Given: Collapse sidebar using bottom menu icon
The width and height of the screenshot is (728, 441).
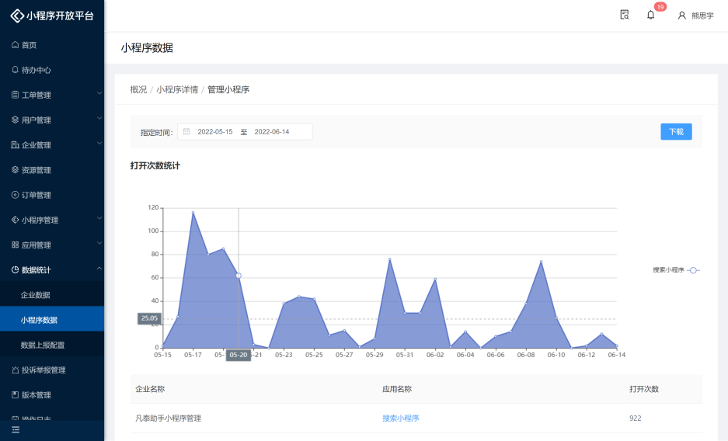Looking at the screenshot, I should (16, 430).
